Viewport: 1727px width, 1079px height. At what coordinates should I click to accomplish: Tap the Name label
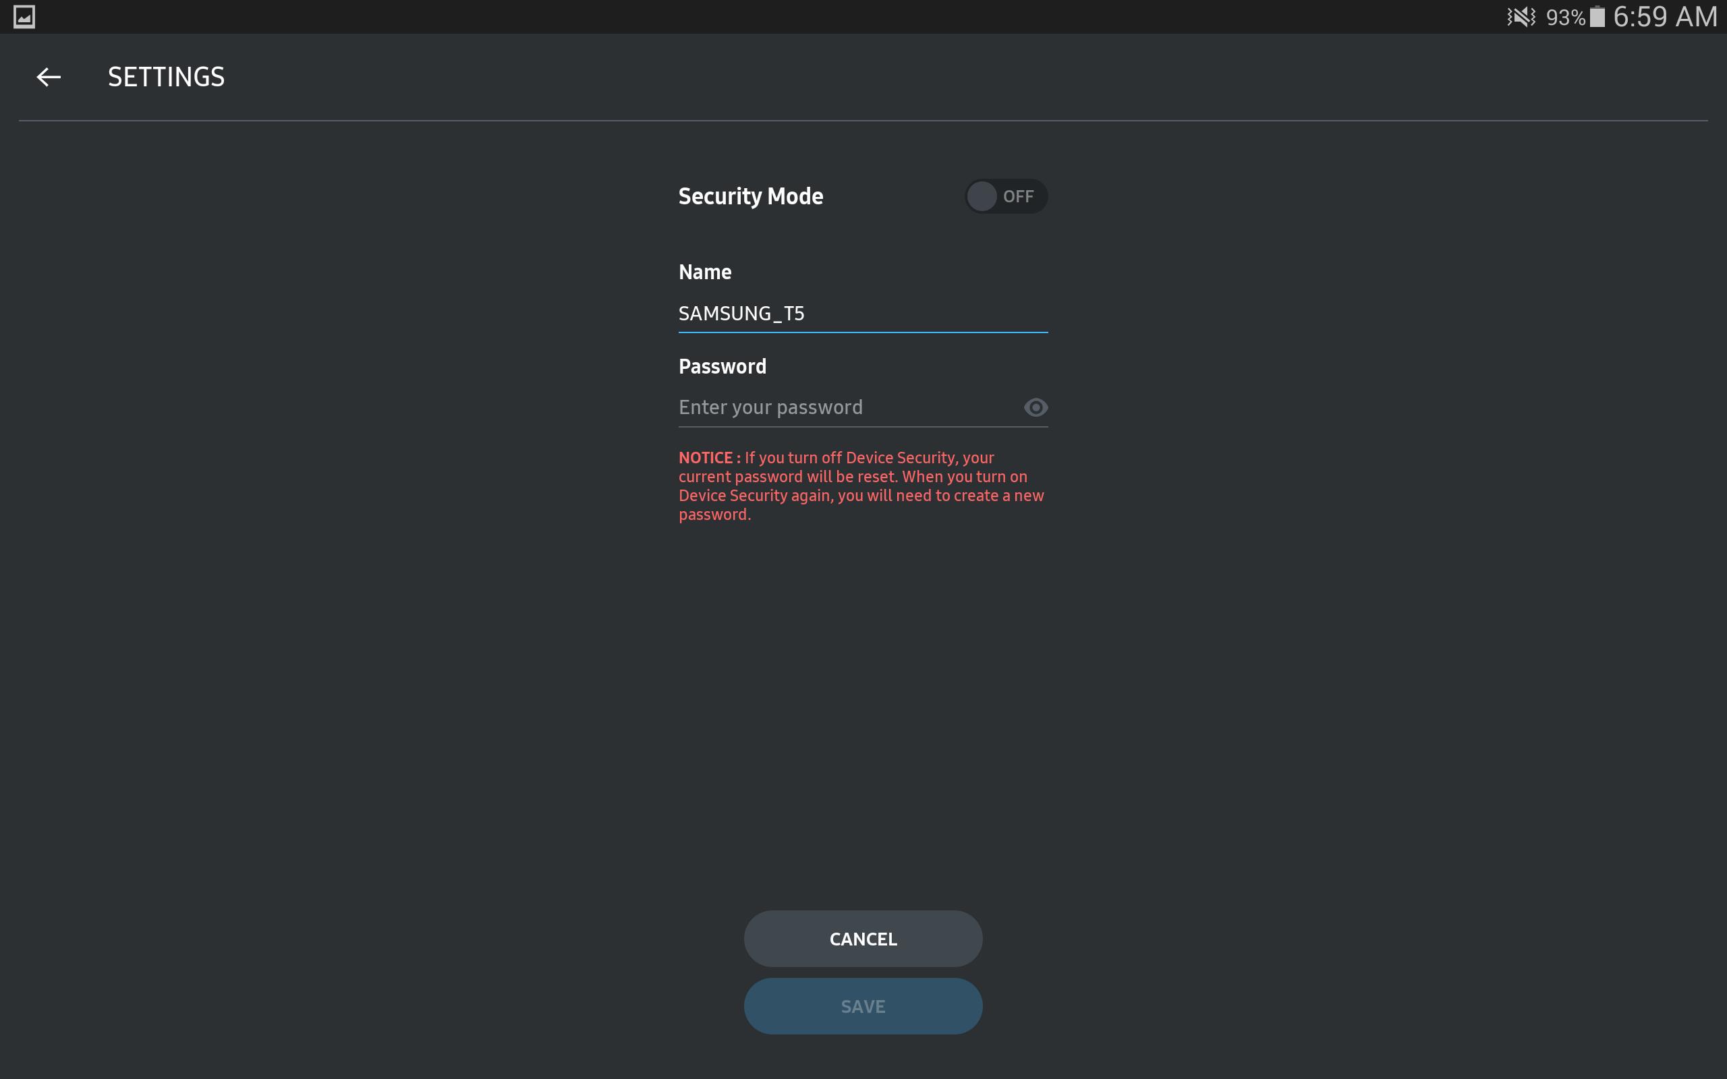coord(705,272)
